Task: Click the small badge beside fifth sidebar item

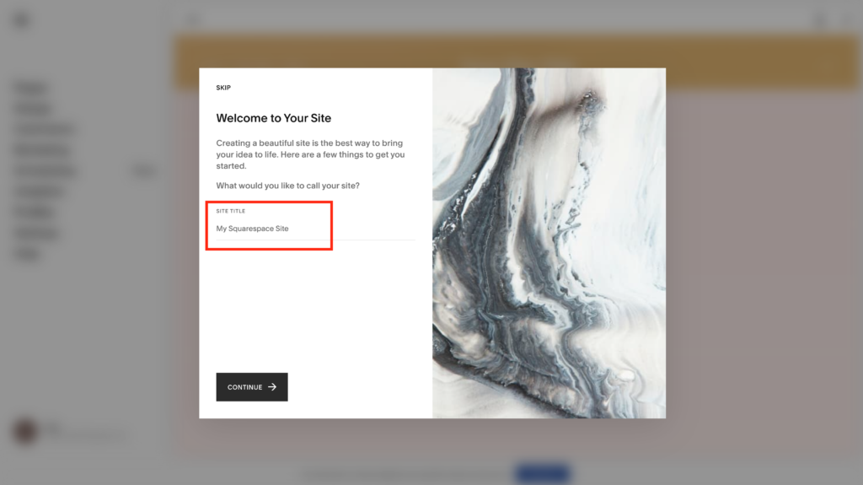Action: pos(144,171)
